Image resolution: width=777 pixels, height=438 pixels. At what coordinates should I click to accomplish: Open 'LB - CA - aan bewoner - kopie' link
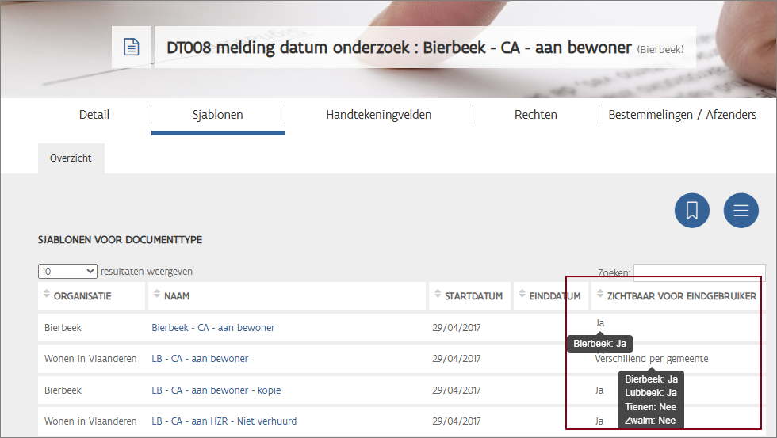click(216, 390)
